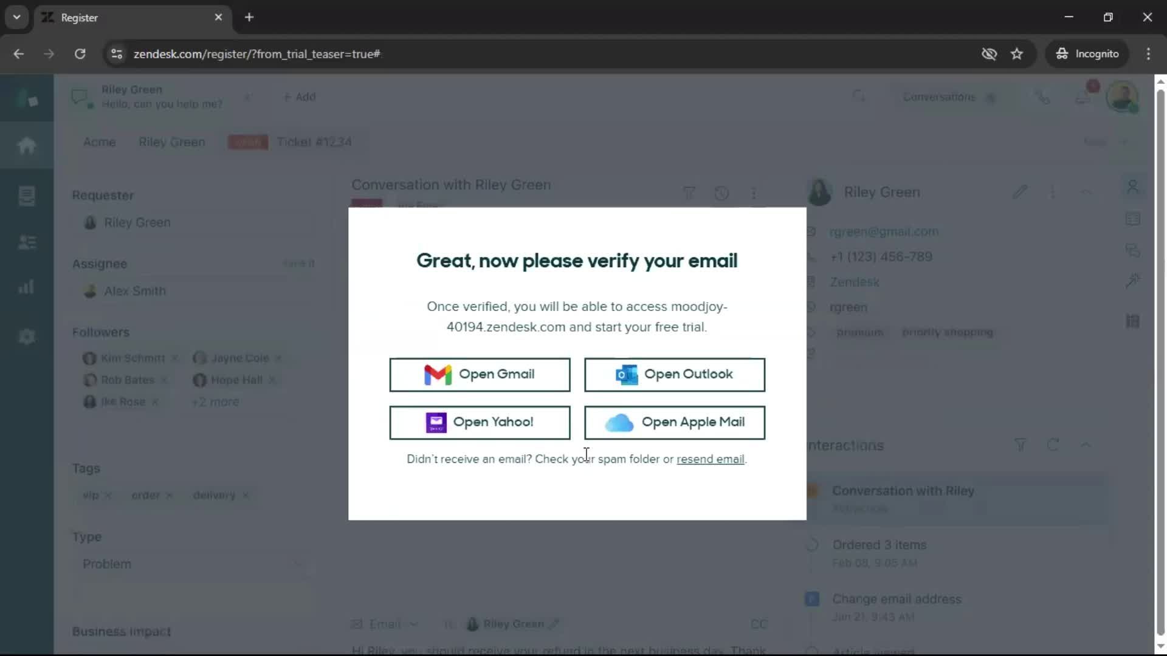Image resolution: width=1167 pixels, height=656 pixels.
Task: Open Customers icon in Zendesk sidebar
Action: (27, 243)
